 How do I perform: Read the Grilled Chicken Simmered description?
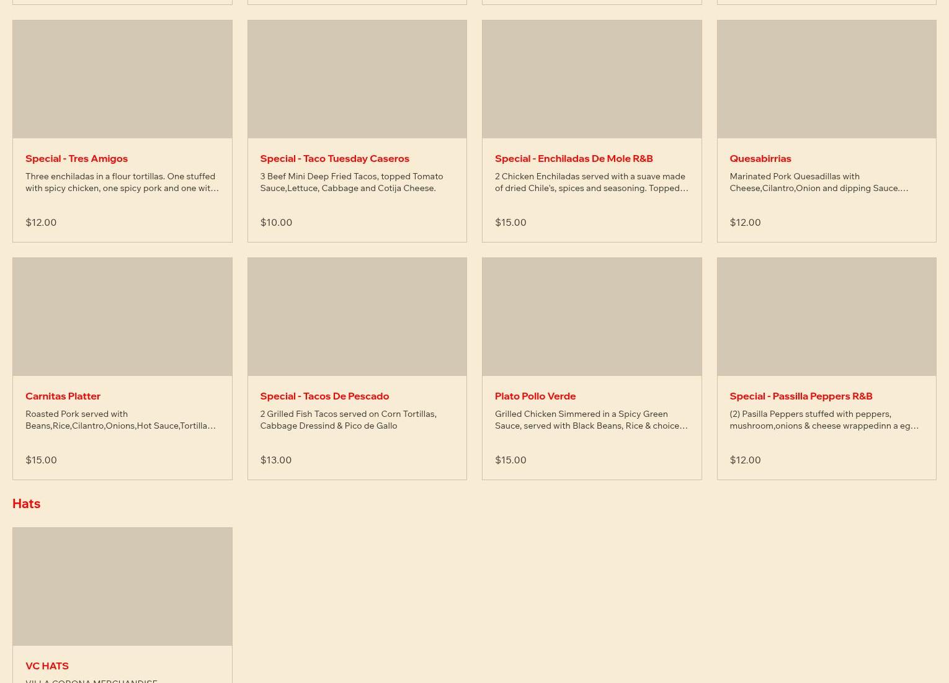pos(591,419)
